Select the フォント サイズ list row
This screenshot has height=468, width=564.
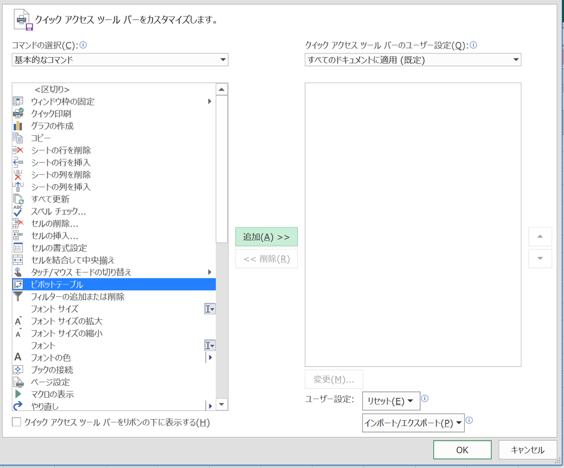pos(114,309)
